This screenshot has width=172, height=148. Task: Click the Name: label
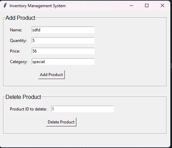16,30
